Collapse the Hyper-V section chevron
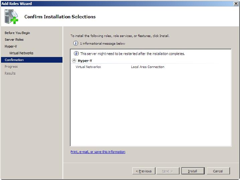 click(x=74, y=61)
